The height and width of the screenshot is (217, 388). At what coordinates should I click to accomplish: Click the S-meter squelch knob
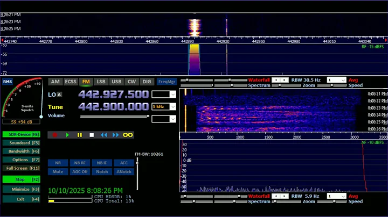[x=41, y=117]
